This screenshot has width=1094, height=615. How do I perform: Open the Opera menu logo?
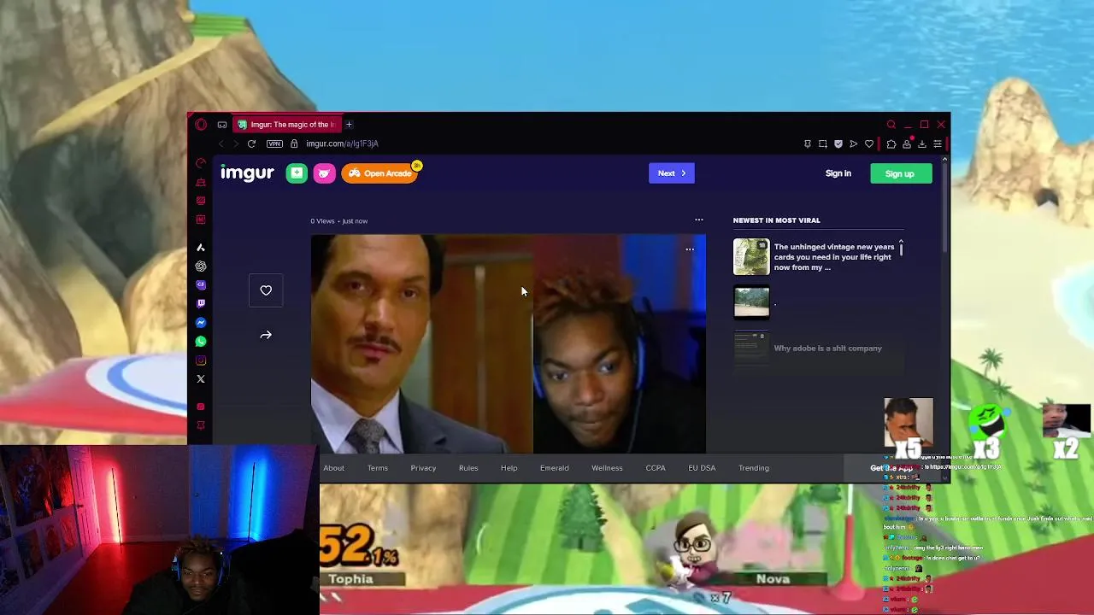[201, 125]
